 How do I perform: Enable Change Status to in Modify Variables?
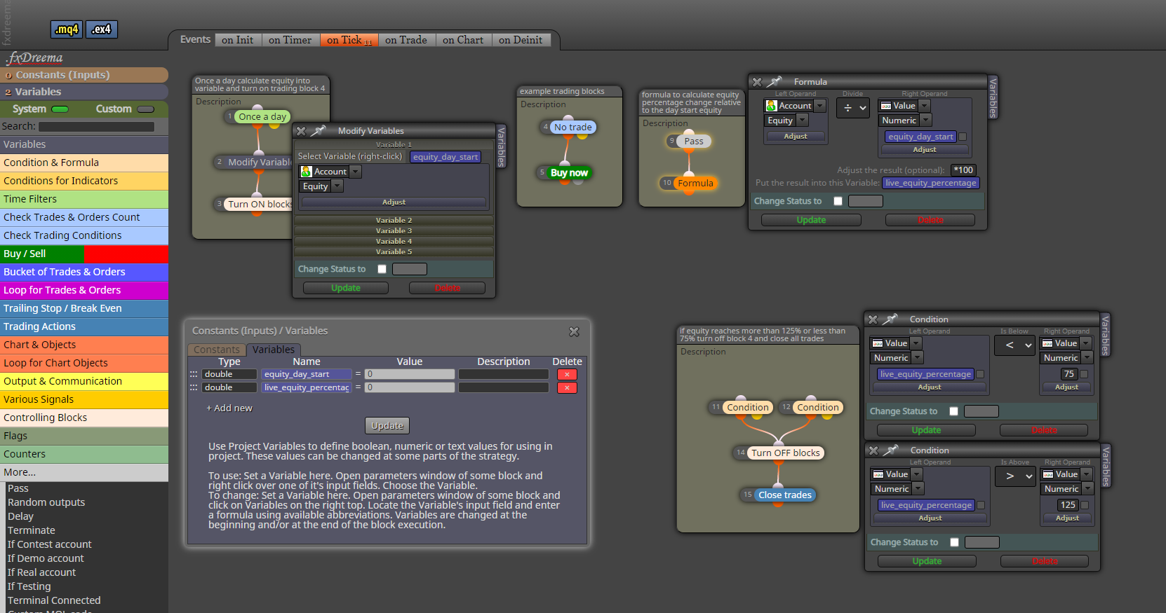tap(382, 269)
